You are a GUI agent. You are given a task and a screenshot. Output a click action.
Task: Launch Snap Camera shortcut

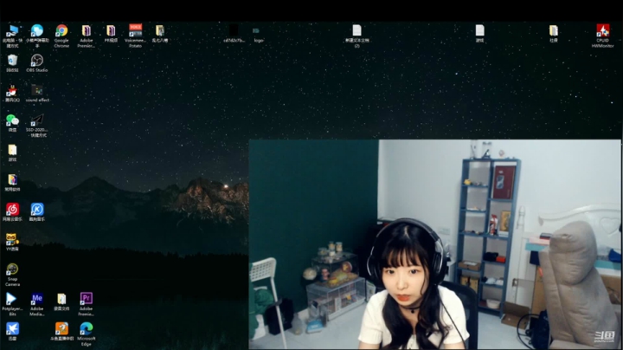[x=12, y=269]
